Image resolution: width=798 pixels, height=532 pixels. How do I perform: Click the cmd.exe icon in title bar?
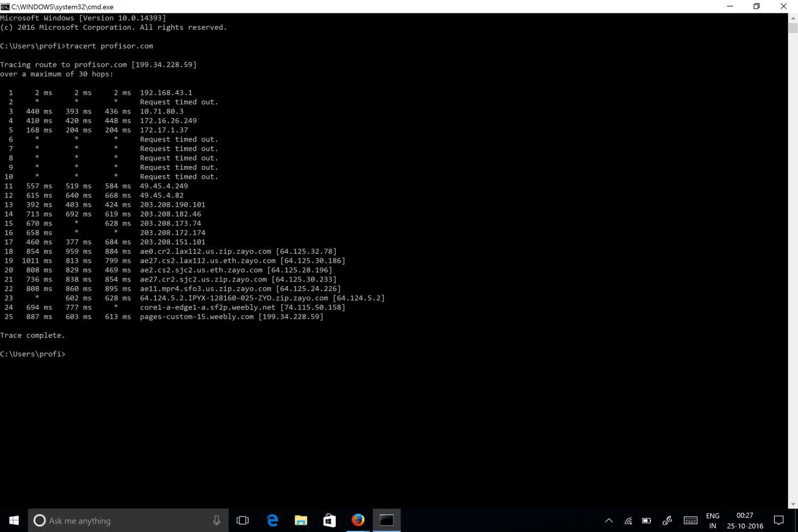[5, 6]
